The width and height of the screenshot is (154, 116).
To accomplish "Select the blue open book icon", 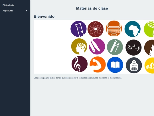I will click(x=115, y=65).
